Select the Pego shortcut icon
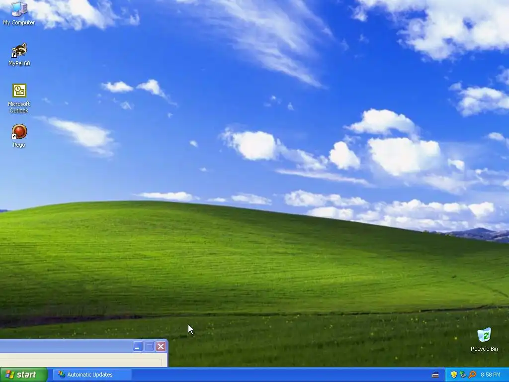 point(19,136)
